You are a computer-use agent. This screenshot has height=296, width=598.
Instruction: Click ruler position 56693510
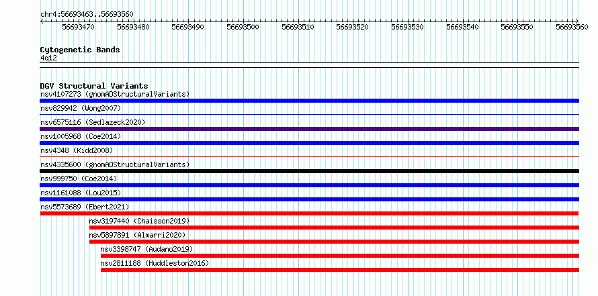pyautogui.click(x=298, y=27)
